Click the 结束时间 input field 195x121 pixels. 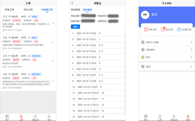click(113, 21)
